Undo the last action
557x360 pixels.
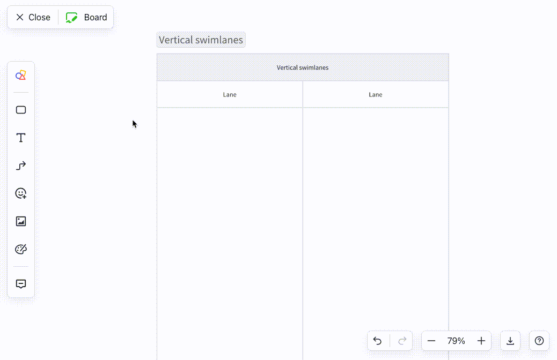(377, 340)
